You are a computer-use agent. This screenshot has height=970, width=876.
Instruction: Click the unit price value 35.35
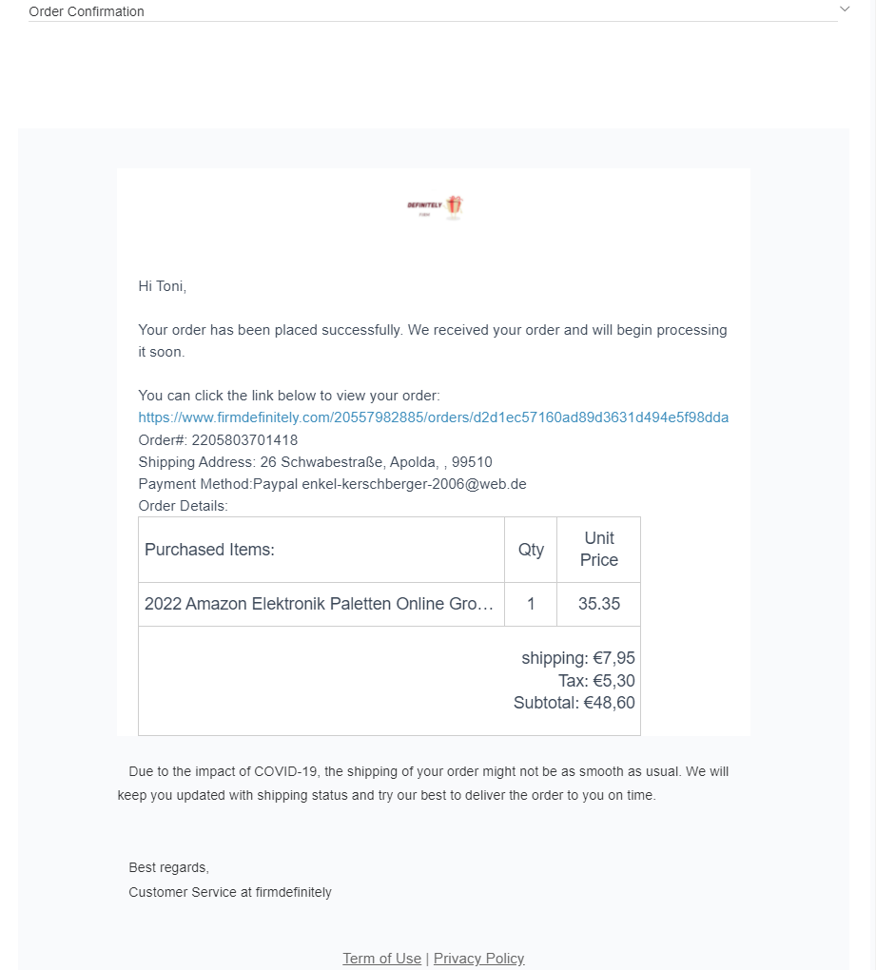[599, 604]
